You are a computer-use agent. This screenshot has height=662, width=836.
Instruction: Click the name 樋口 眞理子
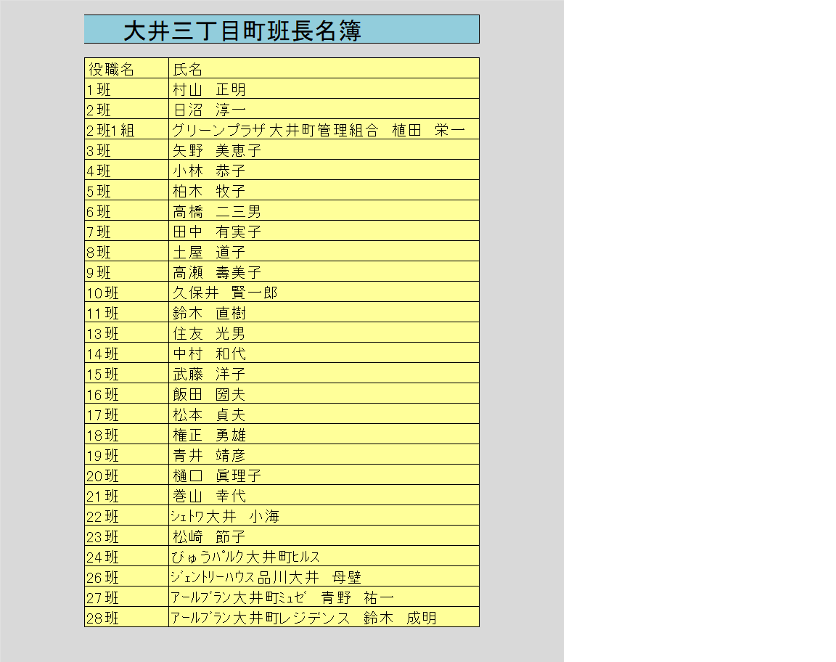pyautogui.click(x=324, y=476)
